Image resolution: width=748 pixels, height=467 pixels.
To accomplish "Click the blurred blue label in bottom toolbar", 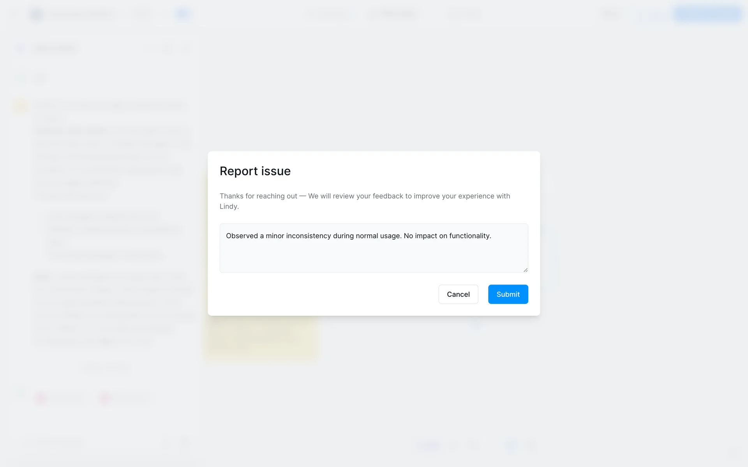I will pos(429,444).
